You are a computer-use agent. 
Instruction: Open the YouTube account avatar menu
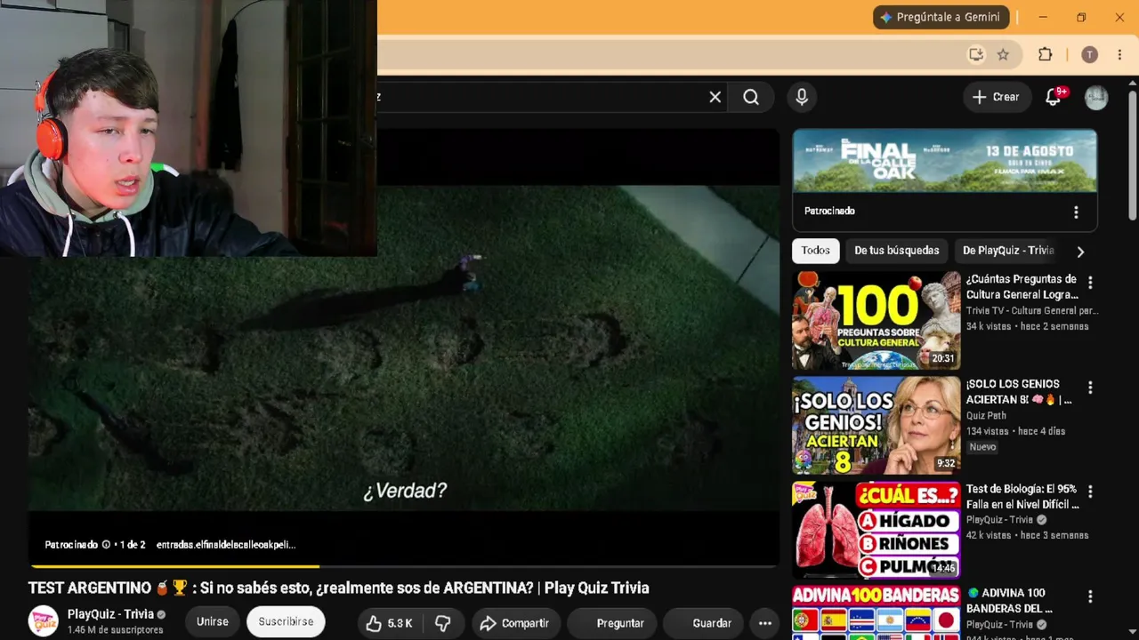1096,98
